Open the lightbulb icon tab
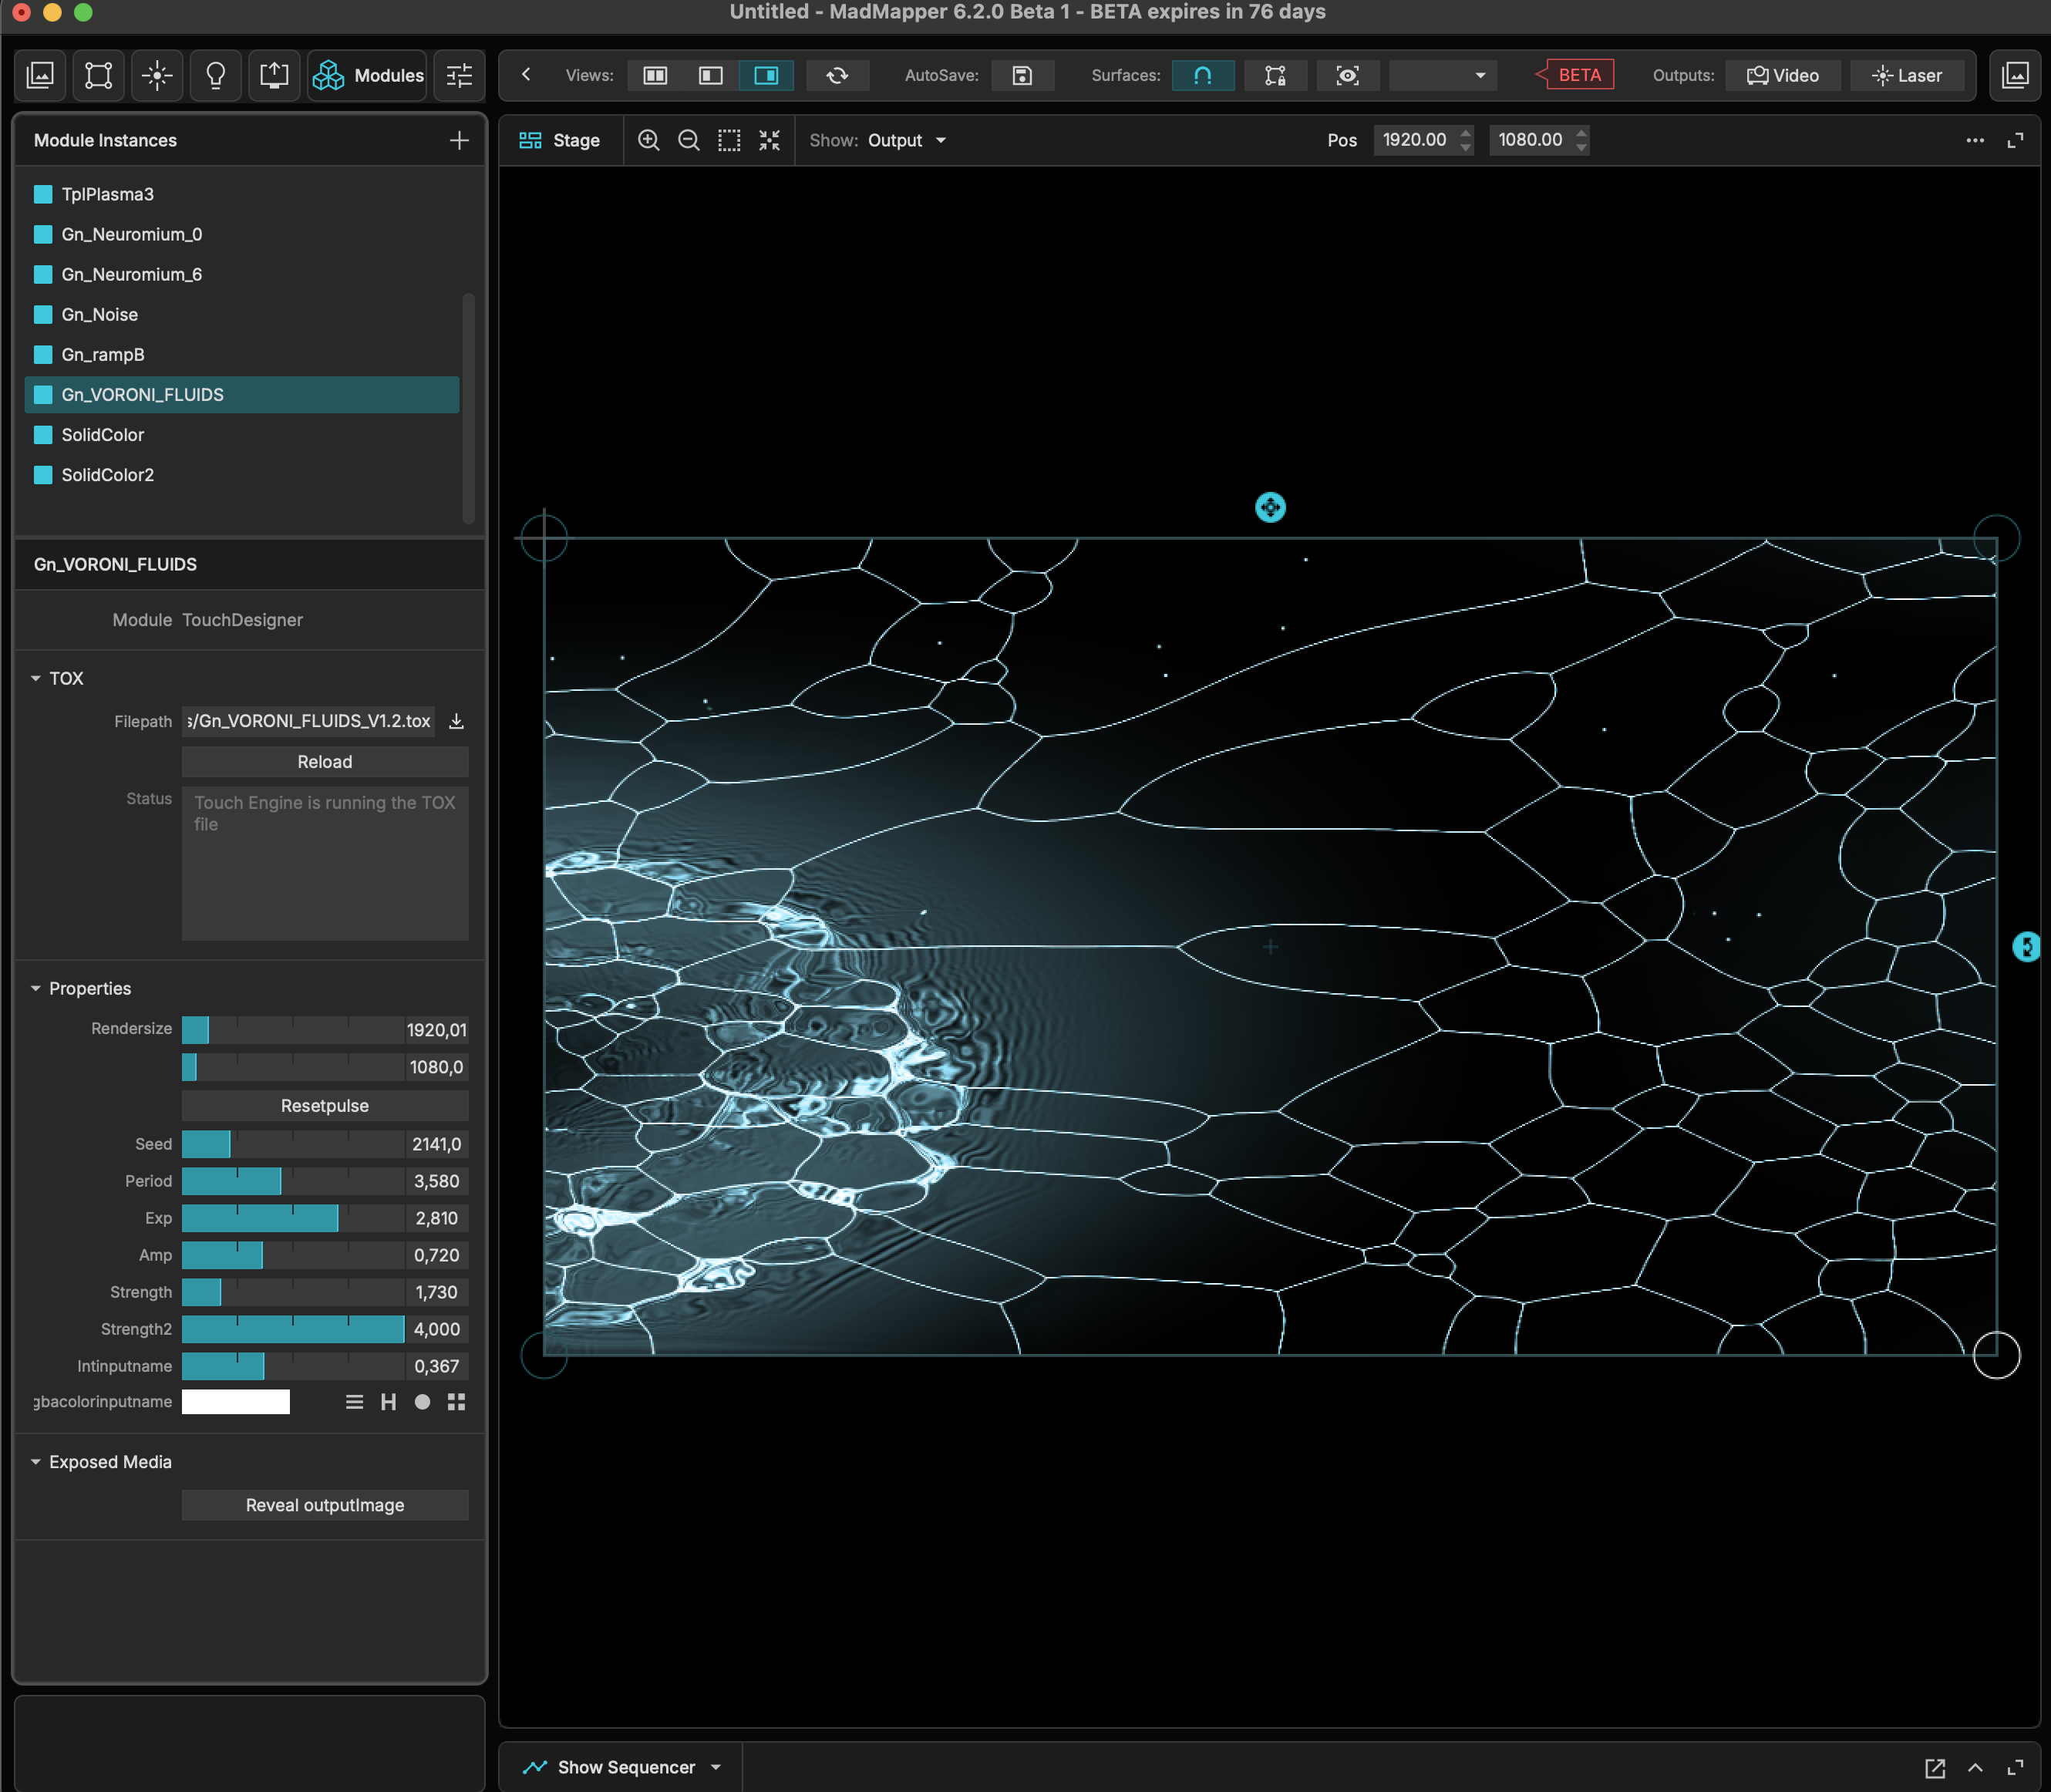Image resolution: width=2051 pixels, height=1792 pixels. pyautogui.click(x=215, y=75)
